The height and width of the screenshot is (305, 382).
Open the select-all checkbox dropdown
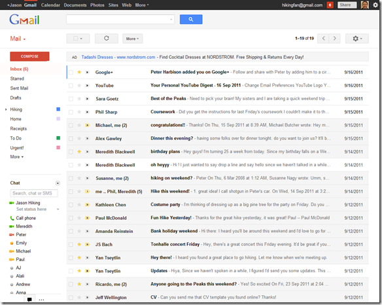78,38
